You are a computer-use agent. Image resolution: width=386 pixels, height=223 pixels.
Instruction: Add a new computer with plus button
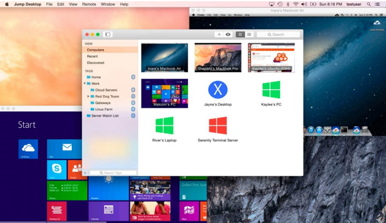pyautogui.click(x=219, y=35)
